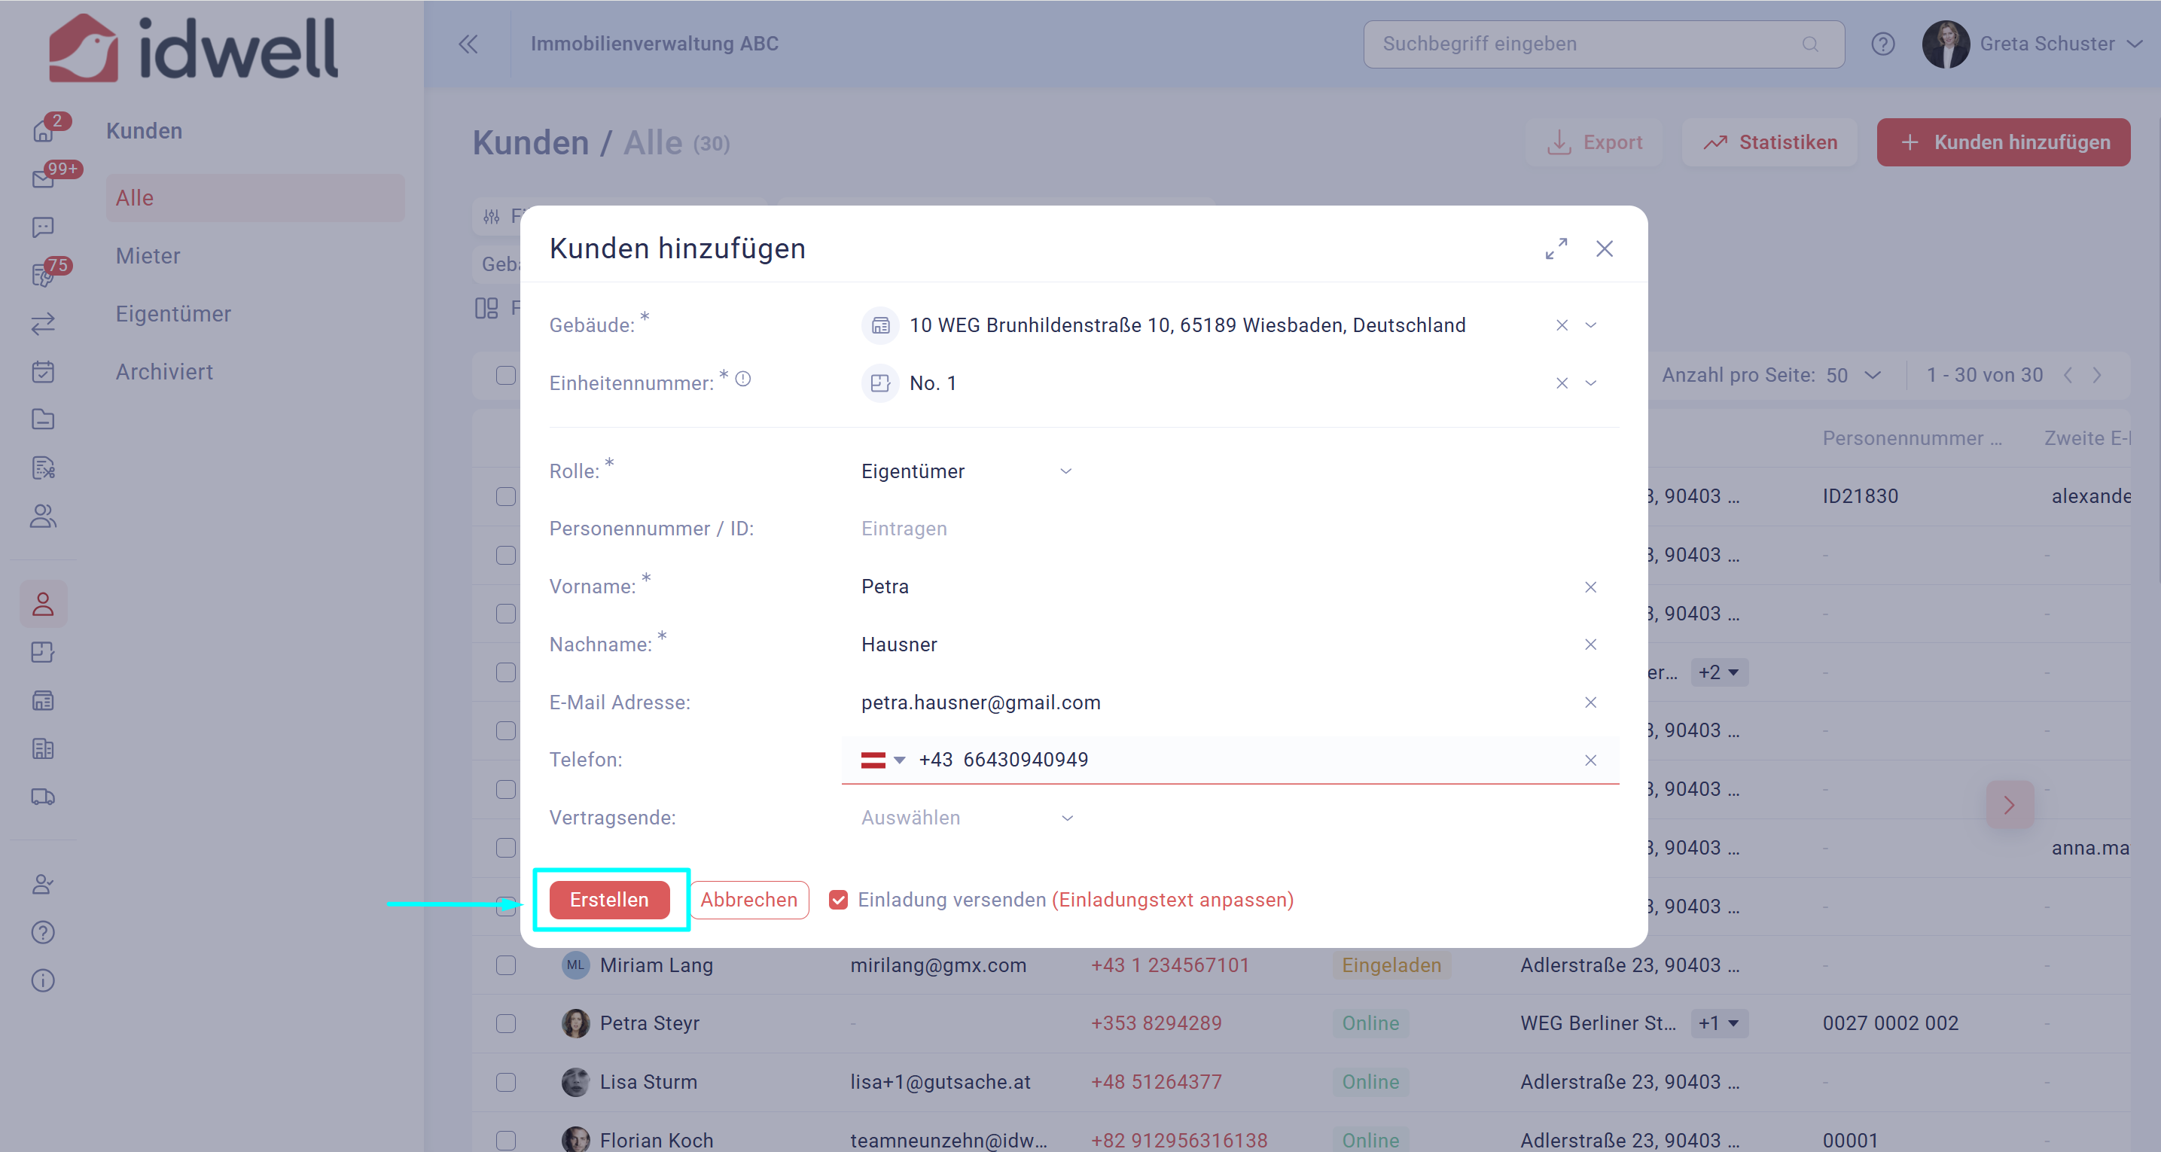Click the Erstellen button
The width and height of the screenshot is (2161, 1152).
(x=609, y=900)
